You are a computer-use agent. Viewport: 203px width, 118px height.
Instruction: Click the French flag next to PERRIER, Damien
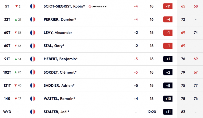tap(33, 20)
